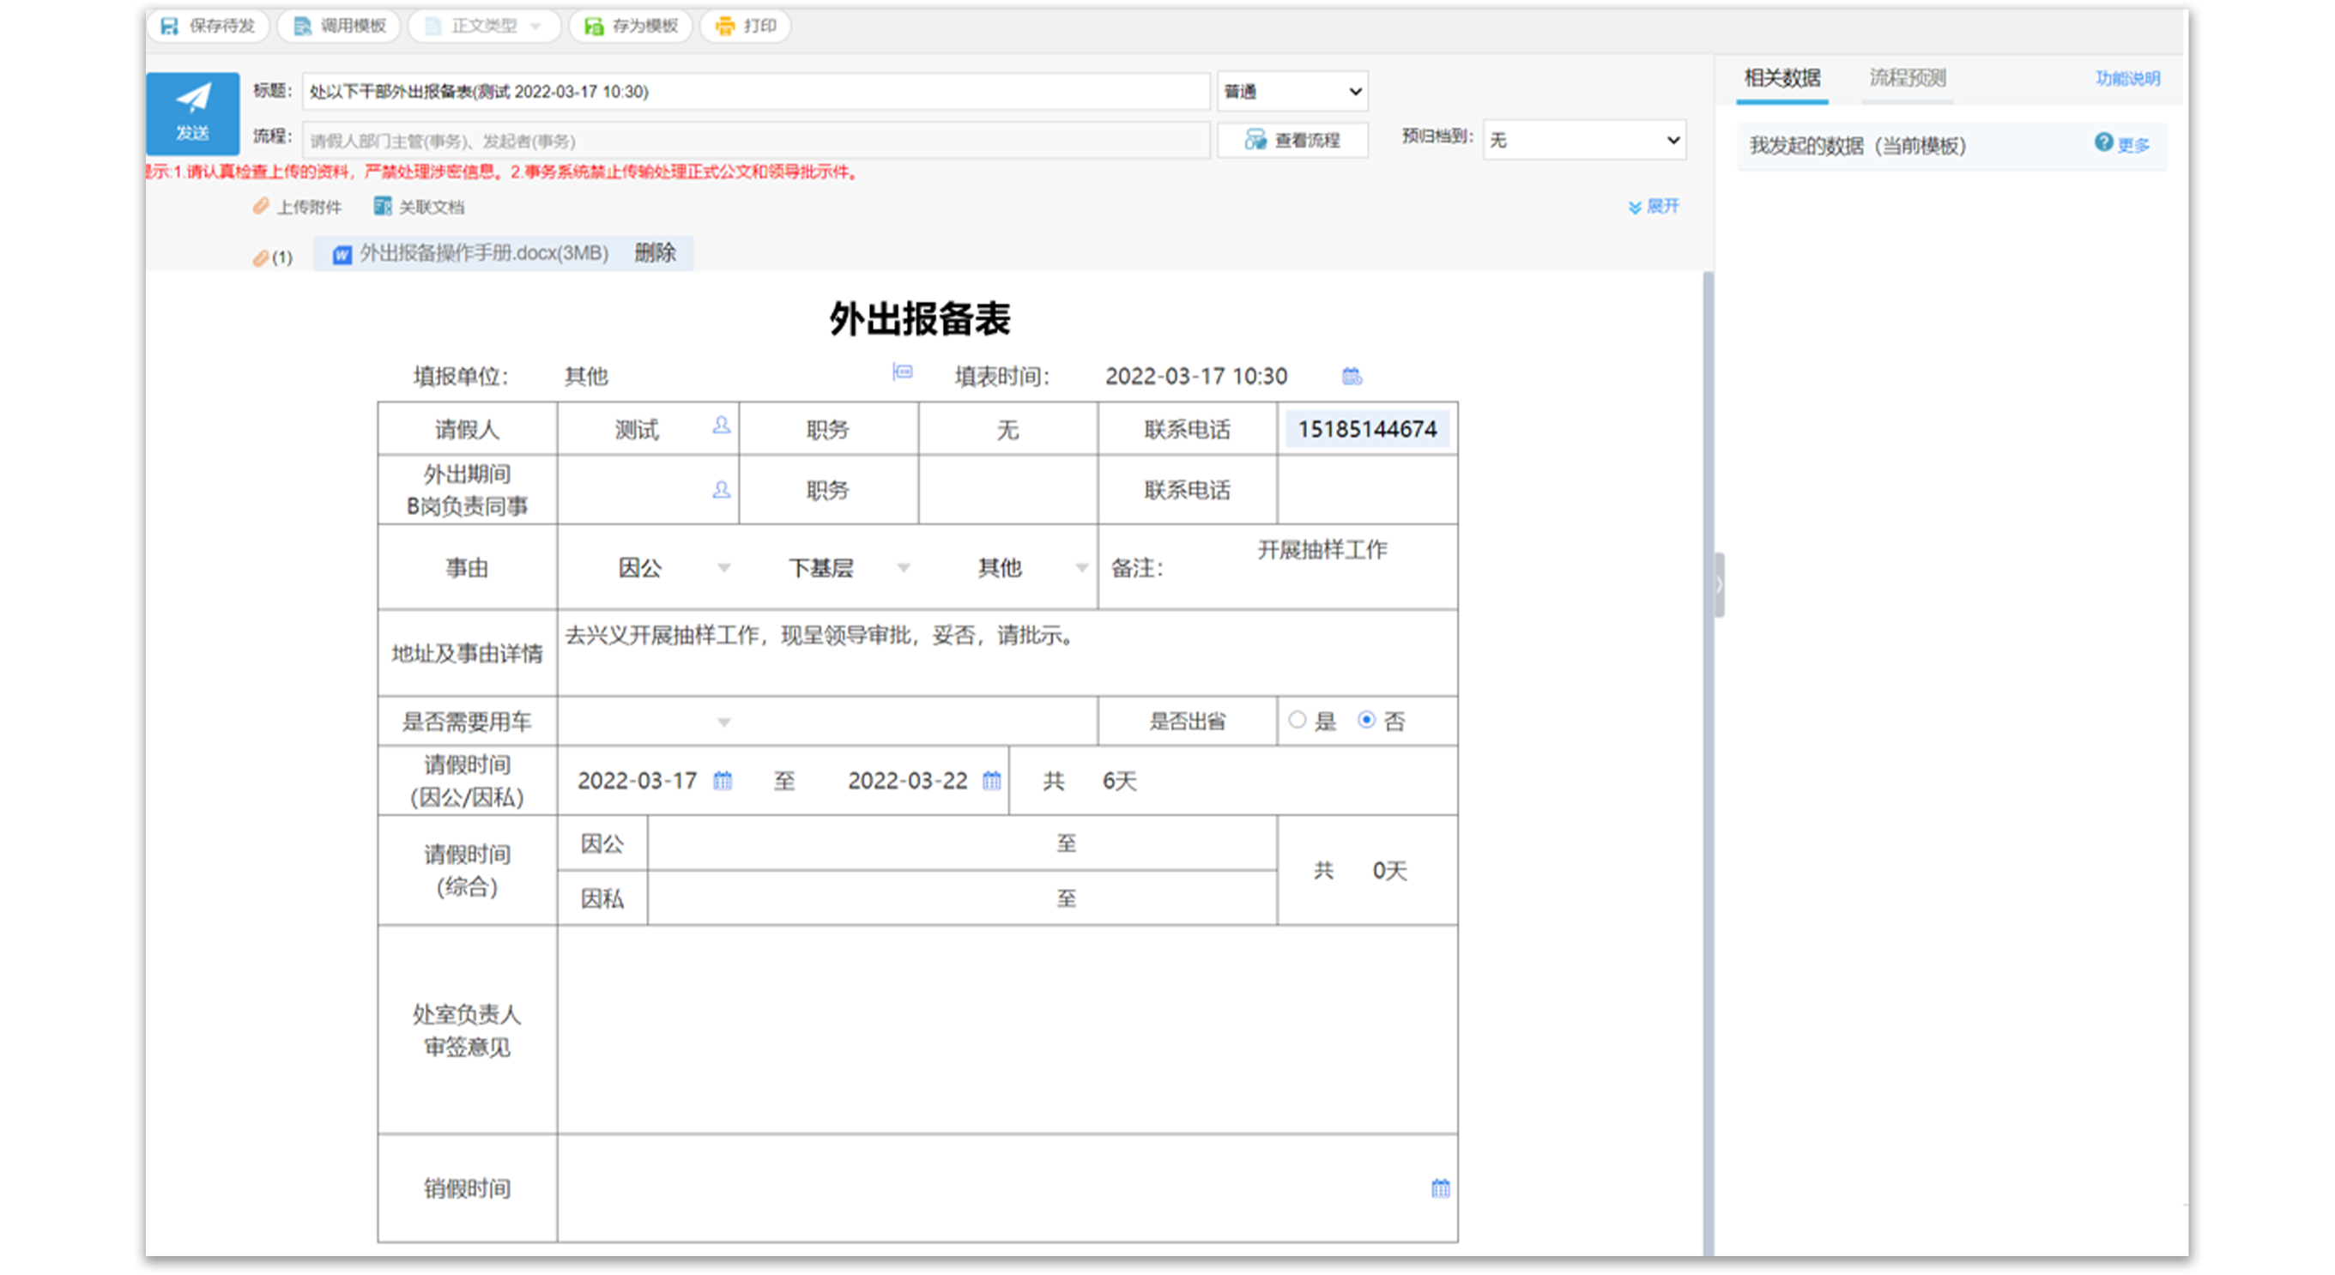
Task: Click the 因公 date range row
Action: [x=961, y=843]
